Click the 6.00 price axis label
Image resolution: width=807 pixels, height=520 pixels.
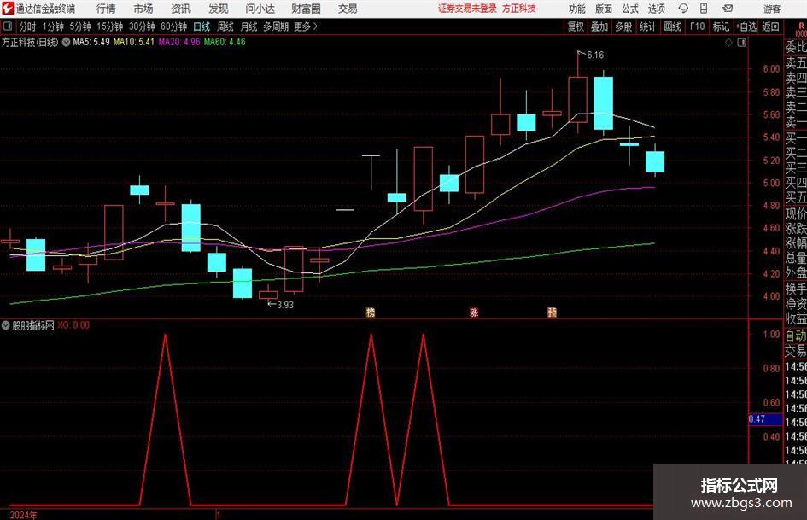tap(771, 69)
